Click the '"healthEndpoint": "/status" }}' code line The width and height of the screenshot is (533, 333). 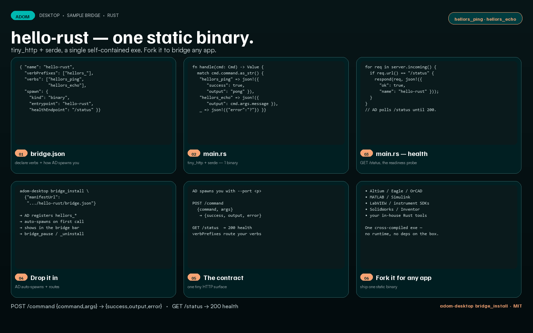click(65, 110)
